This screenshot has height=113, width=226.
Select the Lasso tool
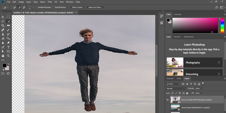pyautogui.click(x=3, y=21)
